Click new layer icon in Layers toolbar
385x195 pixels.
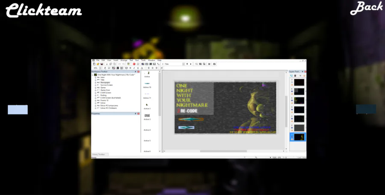tap(291, 76)
